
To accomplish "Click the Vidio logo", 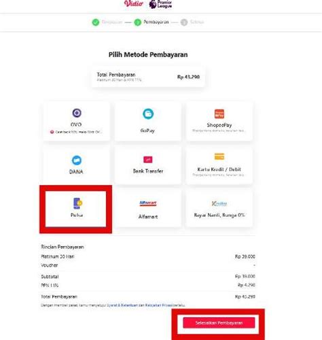I will 134,3.
